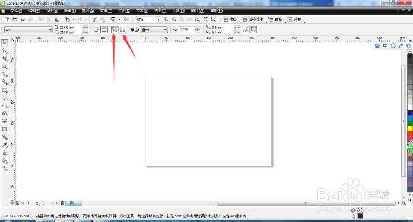Screen dimensions: 413x222
Task: Increase the nudge offset stepper
Action: pyautogui.click(x=197, y=28)
